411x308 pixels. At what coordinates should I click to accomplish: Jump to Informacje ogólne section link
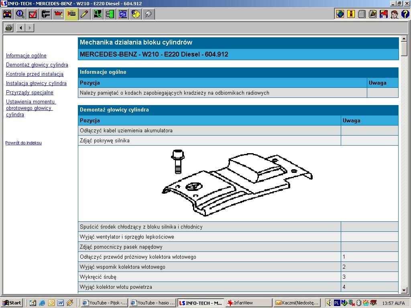tap(26, 55)
